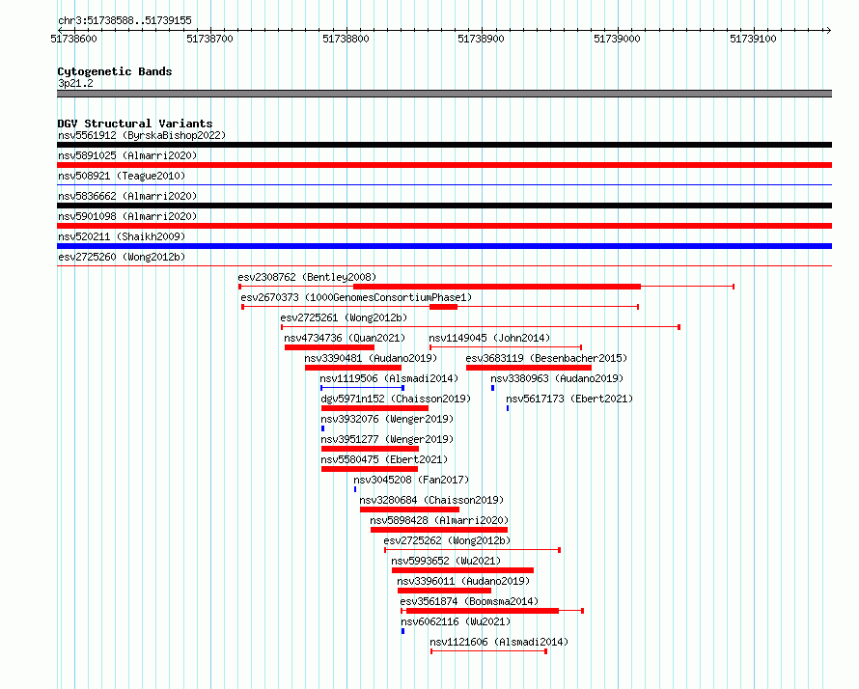
Task: Select nsv5993652 (Wu2021) label
Action: point(446,561)
